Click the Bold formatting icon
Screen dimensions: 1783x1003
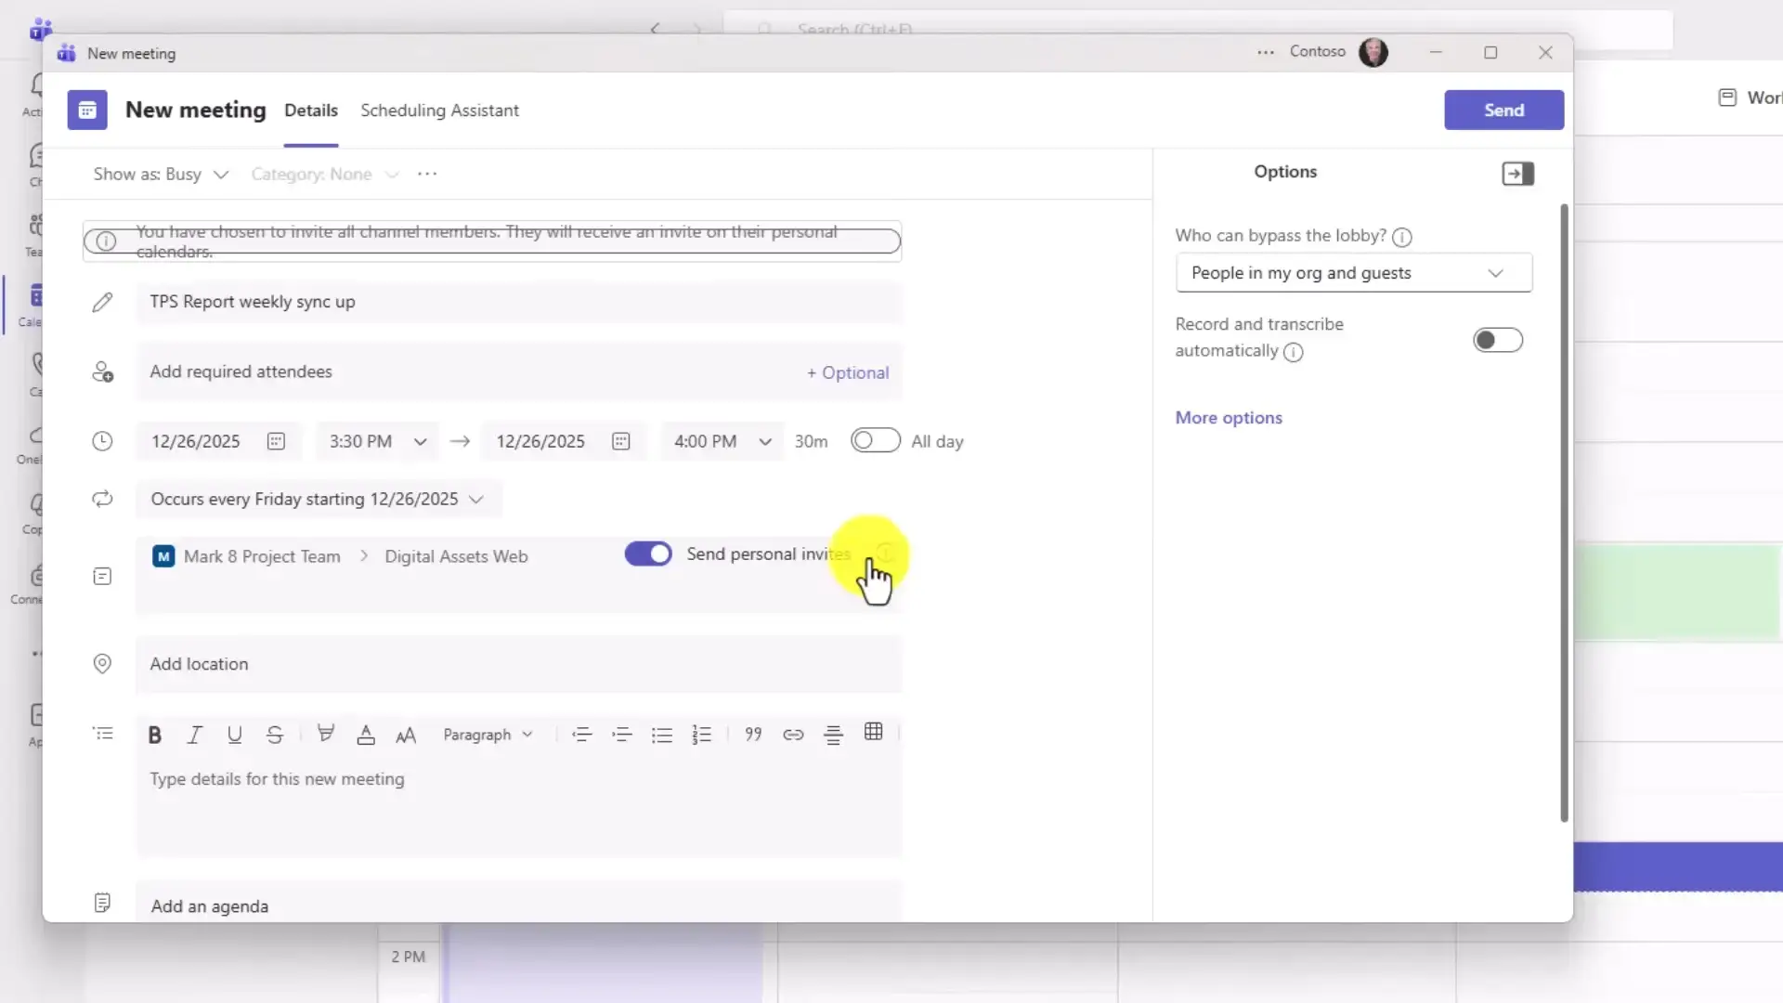coord(155,735)
